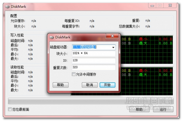Screen dimensions: 182x121
Task: Toggle the 总在最前面 checkbox
Action: pyautogui.click(x=10, y=109)
